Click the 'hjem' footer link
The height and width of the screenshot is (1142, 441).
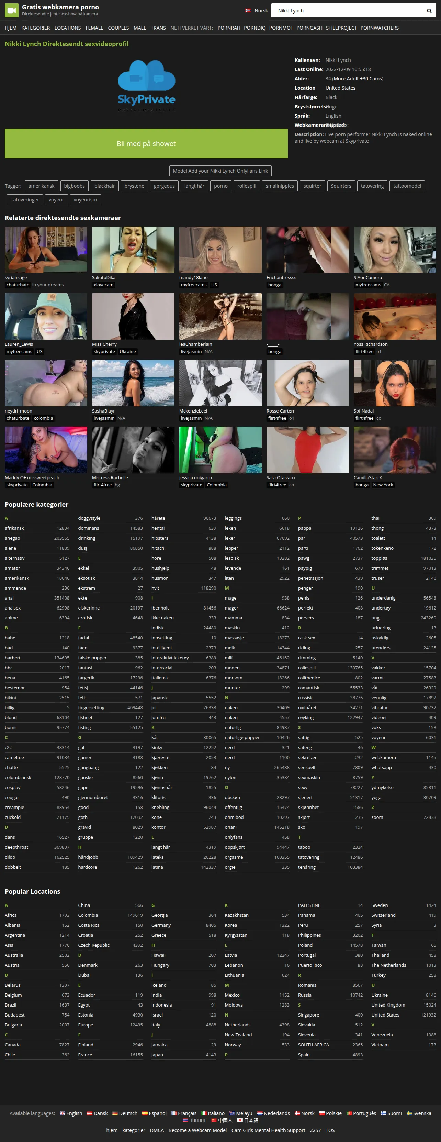pyautogui.click(x=112, y=1130)
